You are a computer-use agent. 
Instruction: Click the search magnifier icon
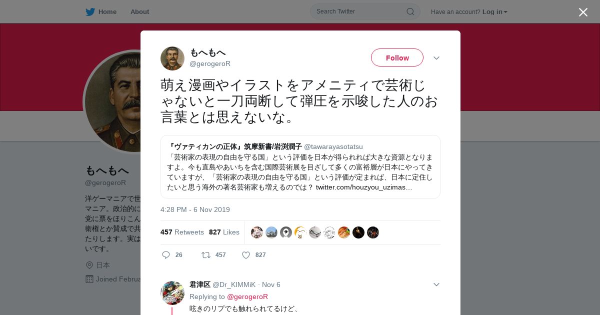point(410,11)
